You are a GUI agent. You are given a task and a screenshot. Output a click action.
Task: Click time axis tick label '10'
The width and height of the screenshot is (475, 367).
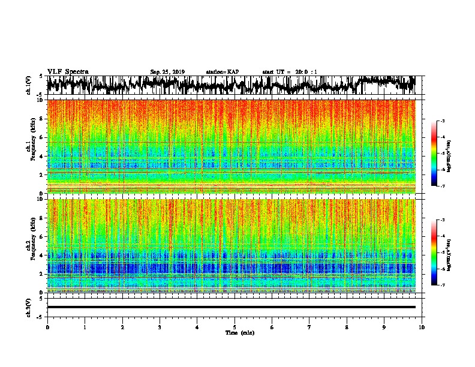point(422,327)
